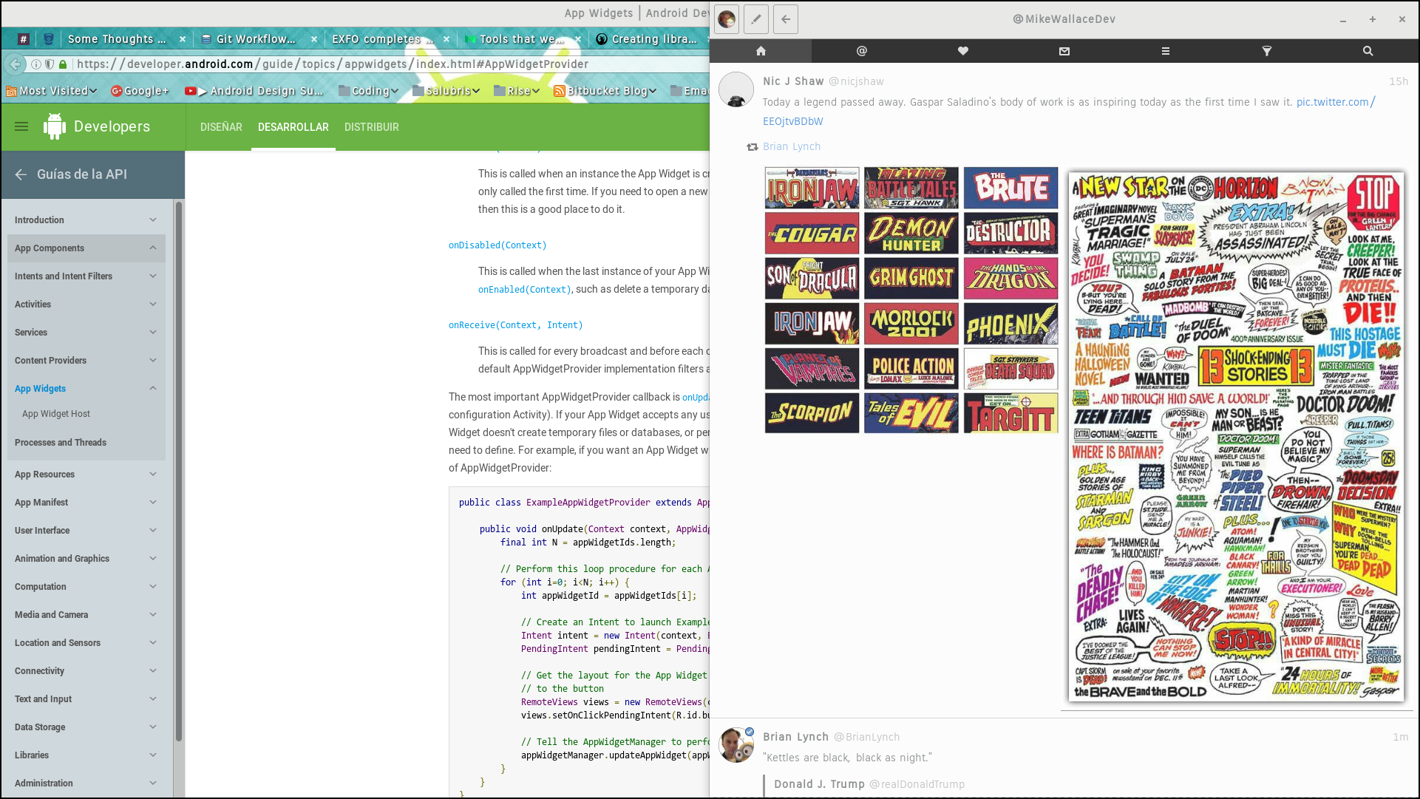Open the Lists tab icon
1420x799 pixels.
click(1166, 51)
